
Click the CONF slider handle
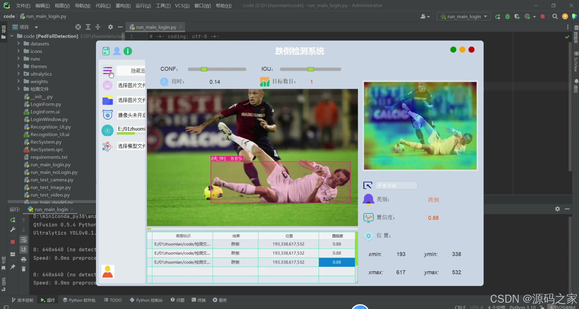tap(204, 69)
